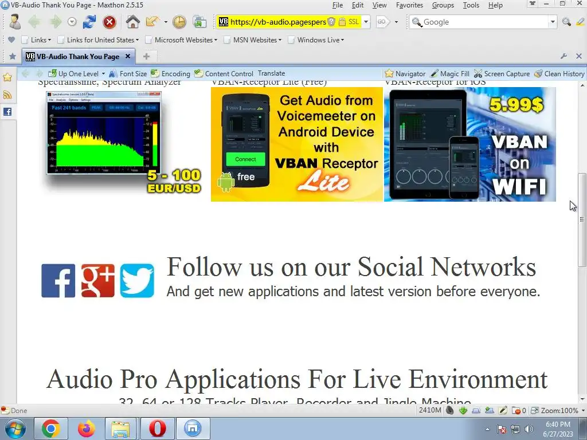This screenshot has width=587, height=440.
Task: Click the new window icon beside History
Action: click(200, 22)
